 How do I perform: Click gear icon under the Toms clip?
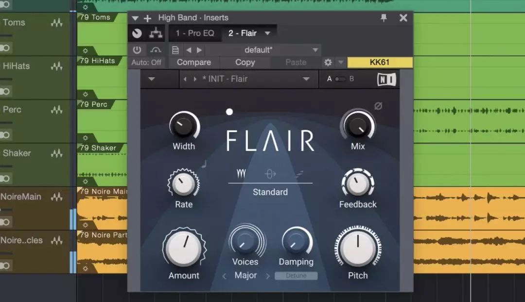(x=86, y=51)
